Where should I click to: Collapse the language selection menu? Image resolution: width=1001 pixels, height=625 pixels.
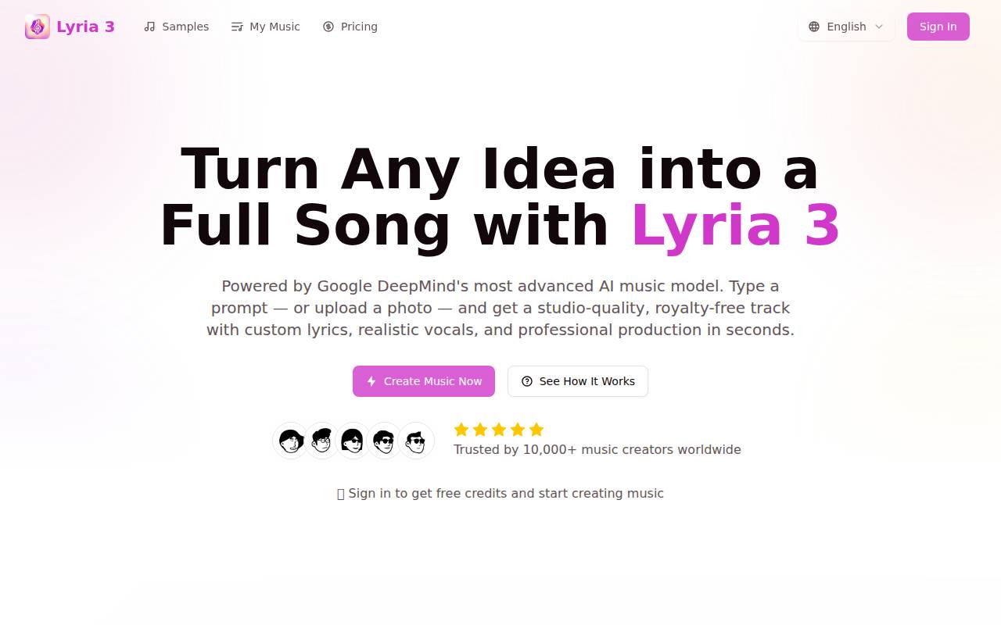click(880, 27)
